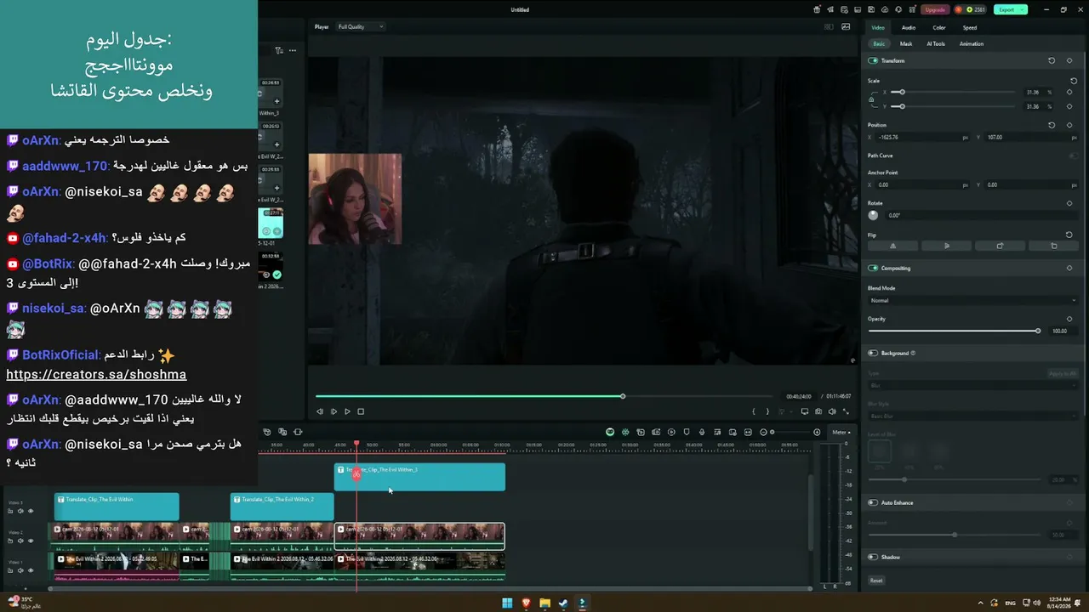The width and height of the screenshot is (1089, 612).
Task: Open the creators.sa/shoshma support link
Action: [x=96, y=374]
